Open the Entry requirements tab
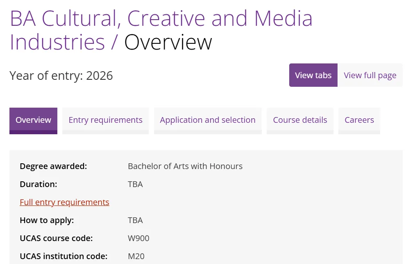The image size is (408, 264). 105,120
